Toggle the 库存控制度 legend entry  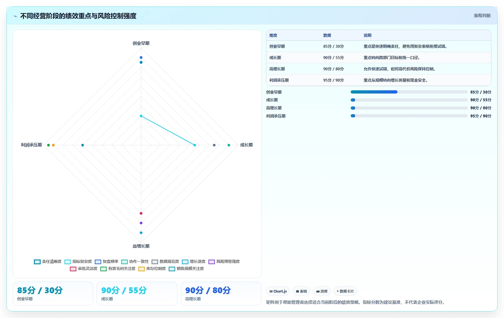152,269
